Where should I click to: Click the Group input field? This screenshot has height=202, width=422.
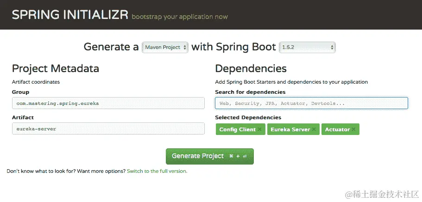pos(108,103)
